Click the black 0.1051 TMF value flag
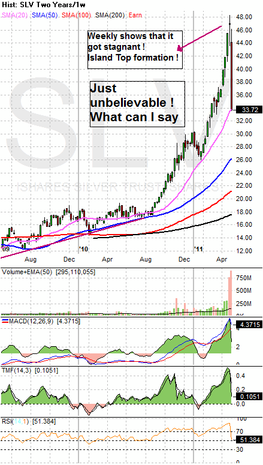The width and height of the screenshot is (263, 465). point(249,397)
